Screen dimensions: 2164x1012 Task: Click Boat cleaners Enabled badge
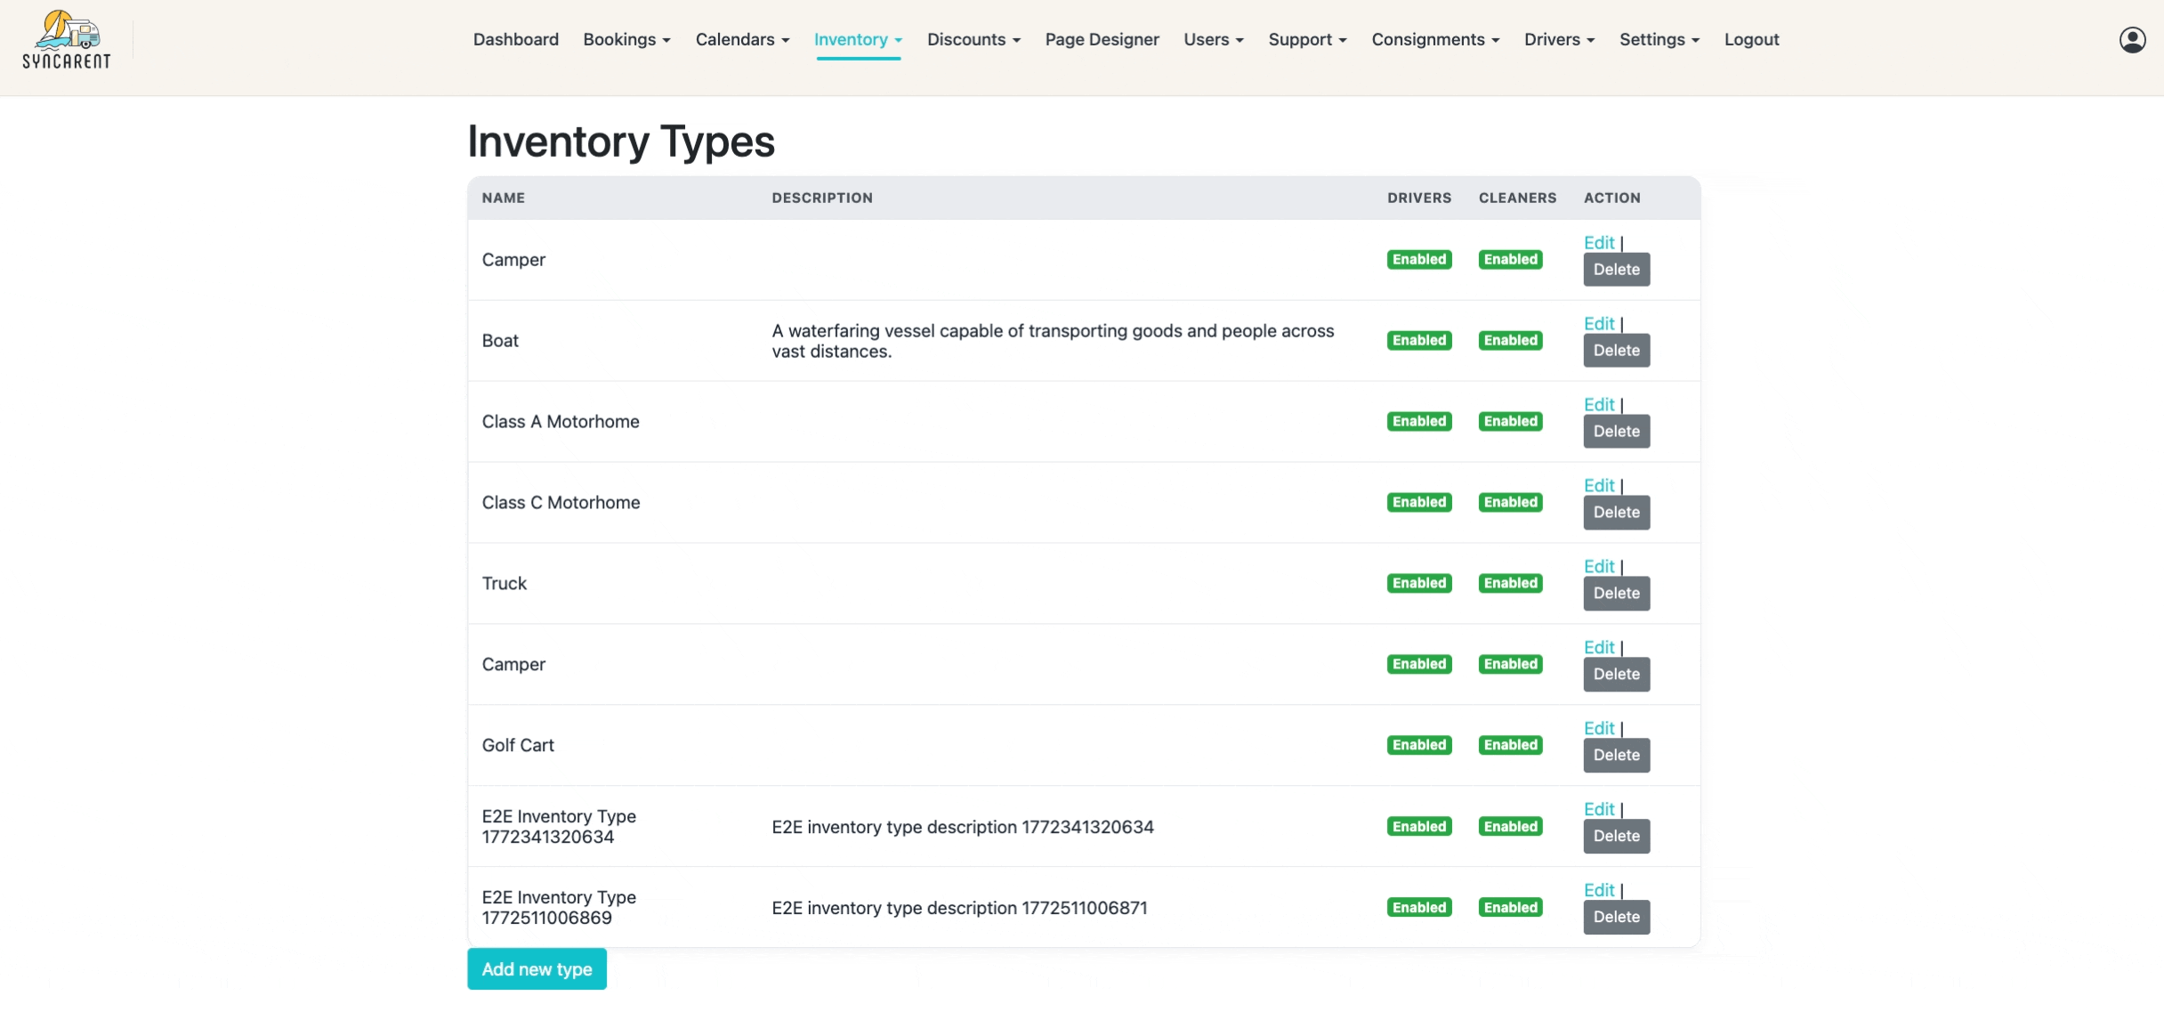pyautogui.click(x=1510, y=340)
